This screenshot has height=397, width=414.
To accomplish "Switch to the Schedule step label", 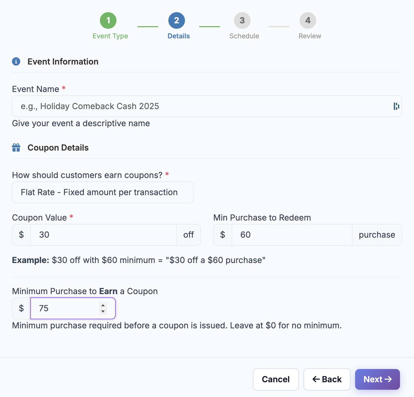I will point(244,36).
